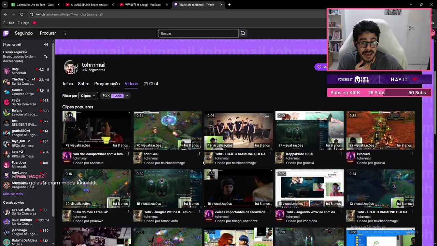Open loud_coringa live channel
437x246 pixels.
coord(26,222)
